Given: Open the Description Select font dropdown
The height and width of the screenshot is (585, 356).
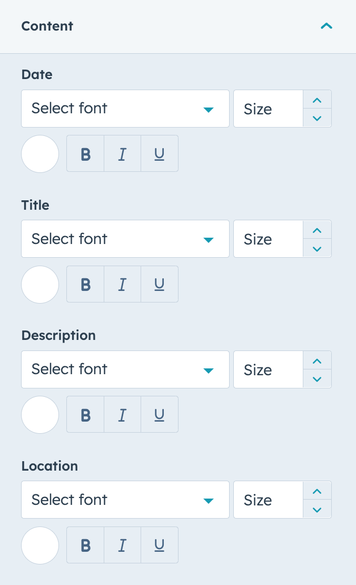Looking at the screenshot, I should [x=125, y=369].
